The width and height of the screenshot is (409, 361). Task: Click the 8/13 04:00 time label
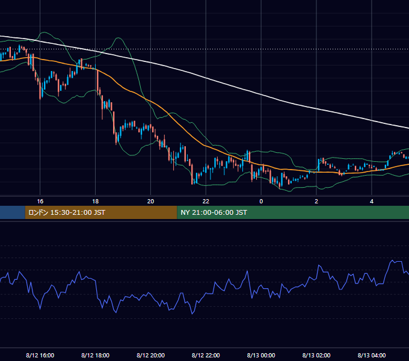(x=372, y=355)
